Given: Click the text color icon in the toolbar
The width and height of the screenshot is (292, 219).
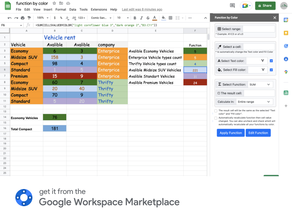Looking at the screenshot, I should pyautogui.click(x=154, y=18).
